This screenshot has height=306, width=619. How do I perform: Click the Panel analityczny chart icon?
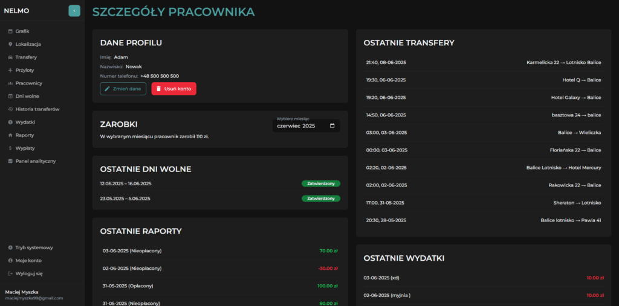[x=10, y=161]
